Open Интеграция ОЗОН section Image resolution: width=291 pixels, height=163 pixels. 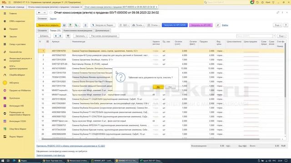coord(17,121)
